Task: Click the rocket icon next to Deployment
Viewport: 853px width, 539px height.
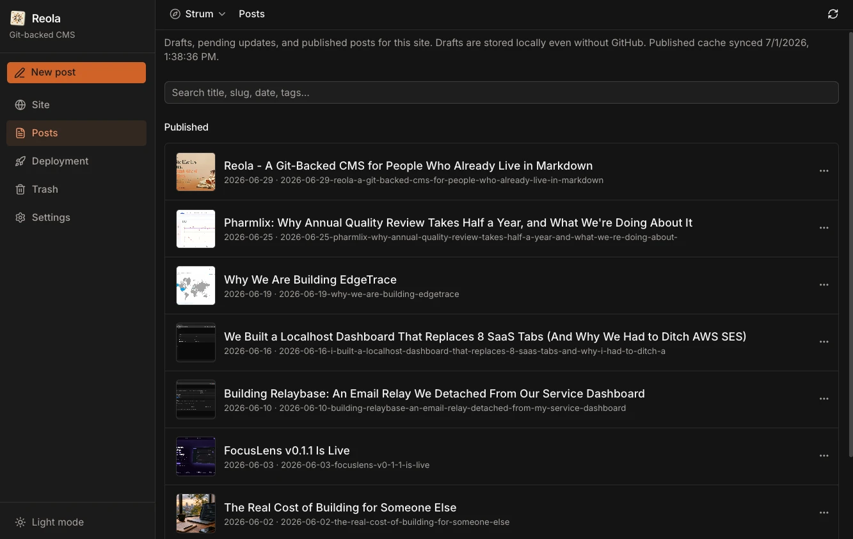Action: 20,161
